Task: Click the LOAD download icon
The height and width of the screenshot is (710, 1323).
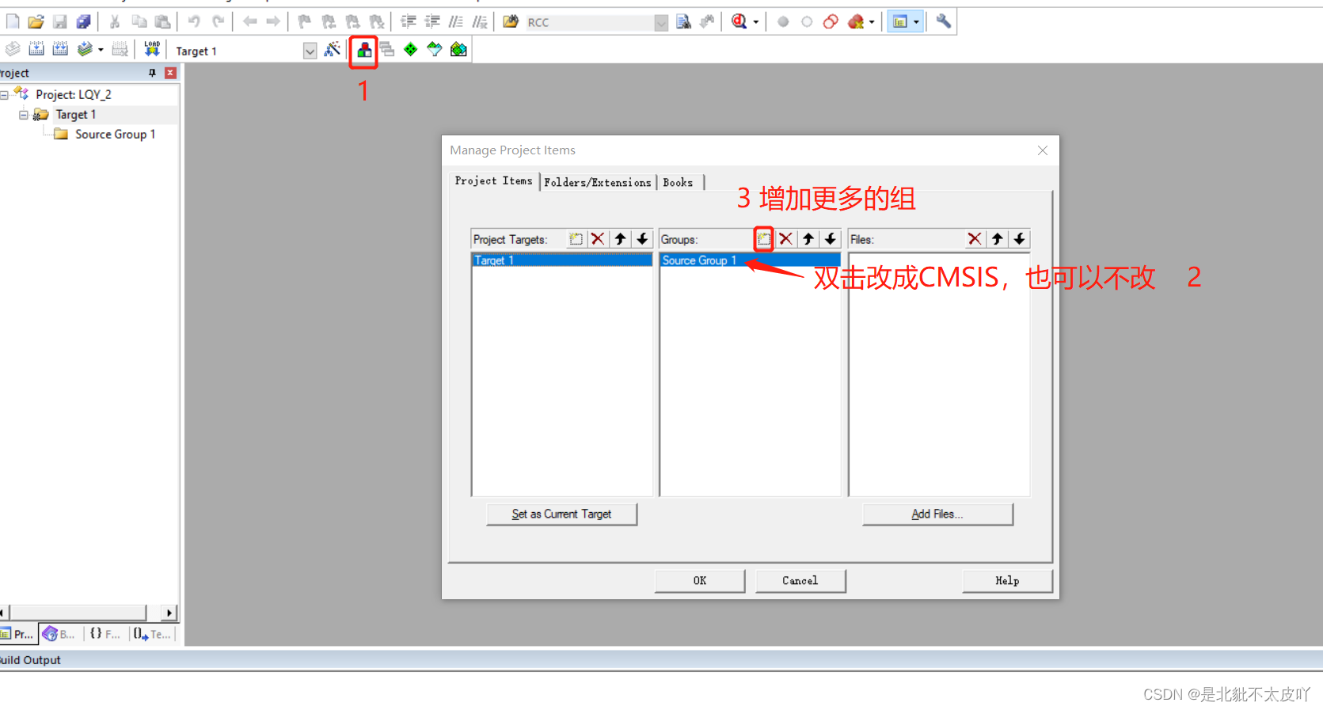Action: 152,49
